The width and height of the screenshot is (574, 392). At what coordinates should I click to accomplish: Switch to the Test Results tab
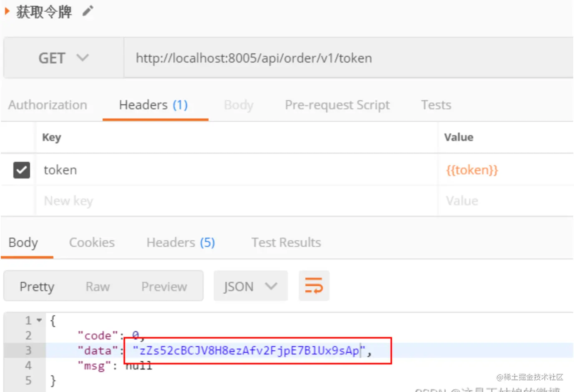coord(286,243)
